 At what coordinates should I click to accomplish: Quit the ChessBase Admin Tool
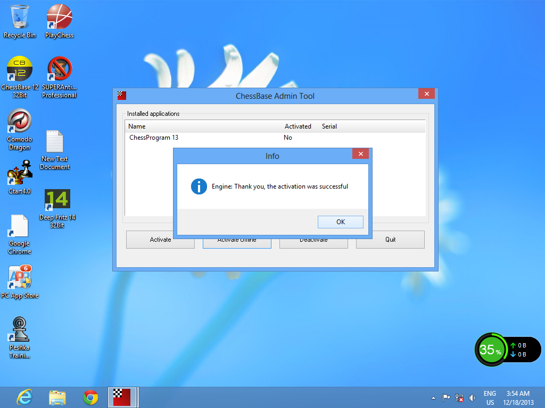point(390,240)
